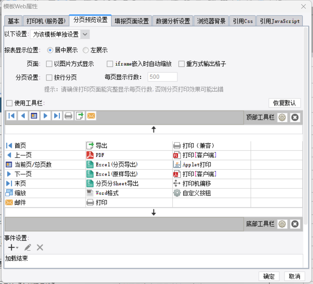Image resolution: width=313 pixels, height=284 pixels.
Task: Select 打印 button in middle column
Action: [129, 203]
